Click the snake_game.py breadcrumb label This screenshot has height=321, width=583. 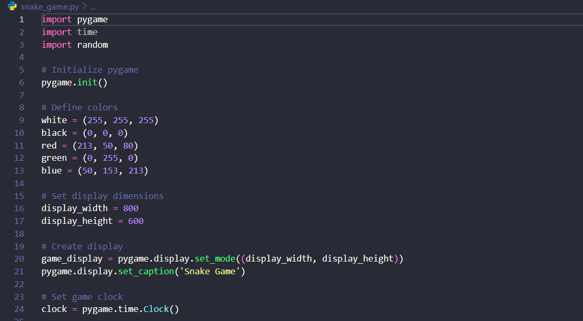click(x=50, y=6)
